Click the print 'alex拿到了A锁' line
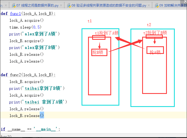The width and height of the screenshot is (187, 138). [34, 34]
